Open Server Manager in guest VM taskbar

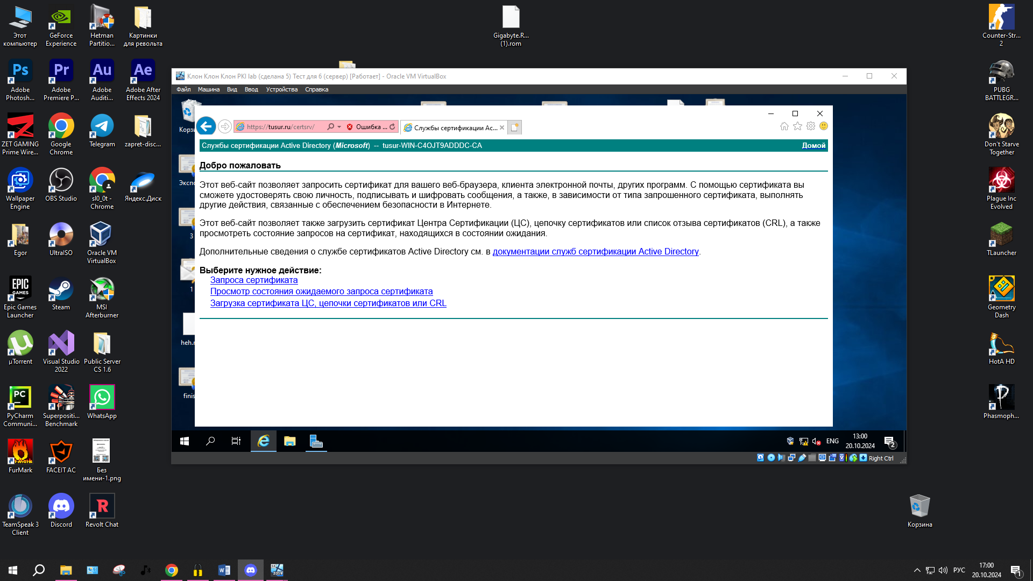[x=316, y=441]
